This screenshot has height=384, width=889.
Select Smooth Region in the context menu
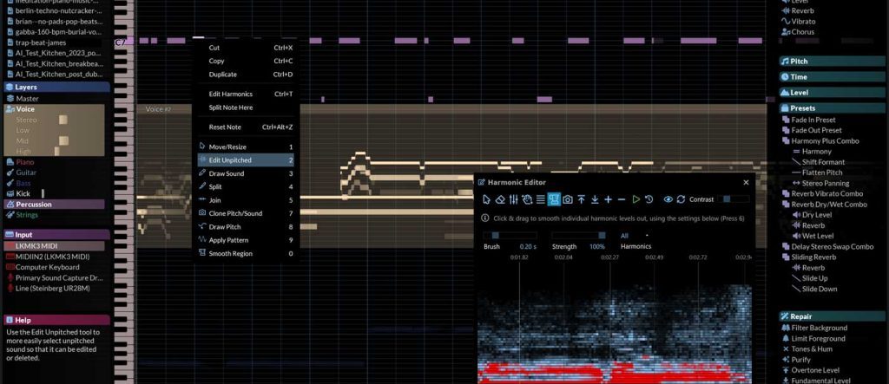pyautogui.click(x=246, y=254)
